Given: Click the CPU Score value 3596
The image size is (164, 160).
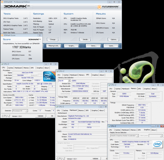Looking at the screenshot, I should click(x=30, y=59).
